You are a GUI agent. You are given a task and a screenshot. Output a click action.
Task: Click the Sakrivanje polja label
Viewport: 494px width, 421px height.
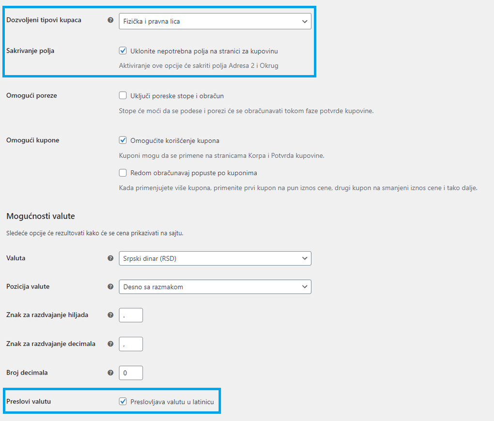[30, 51]
